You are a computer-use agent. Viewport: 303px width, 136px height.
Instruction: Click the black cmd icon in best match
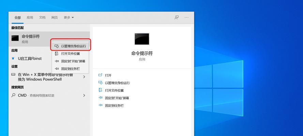click(15, 38)
